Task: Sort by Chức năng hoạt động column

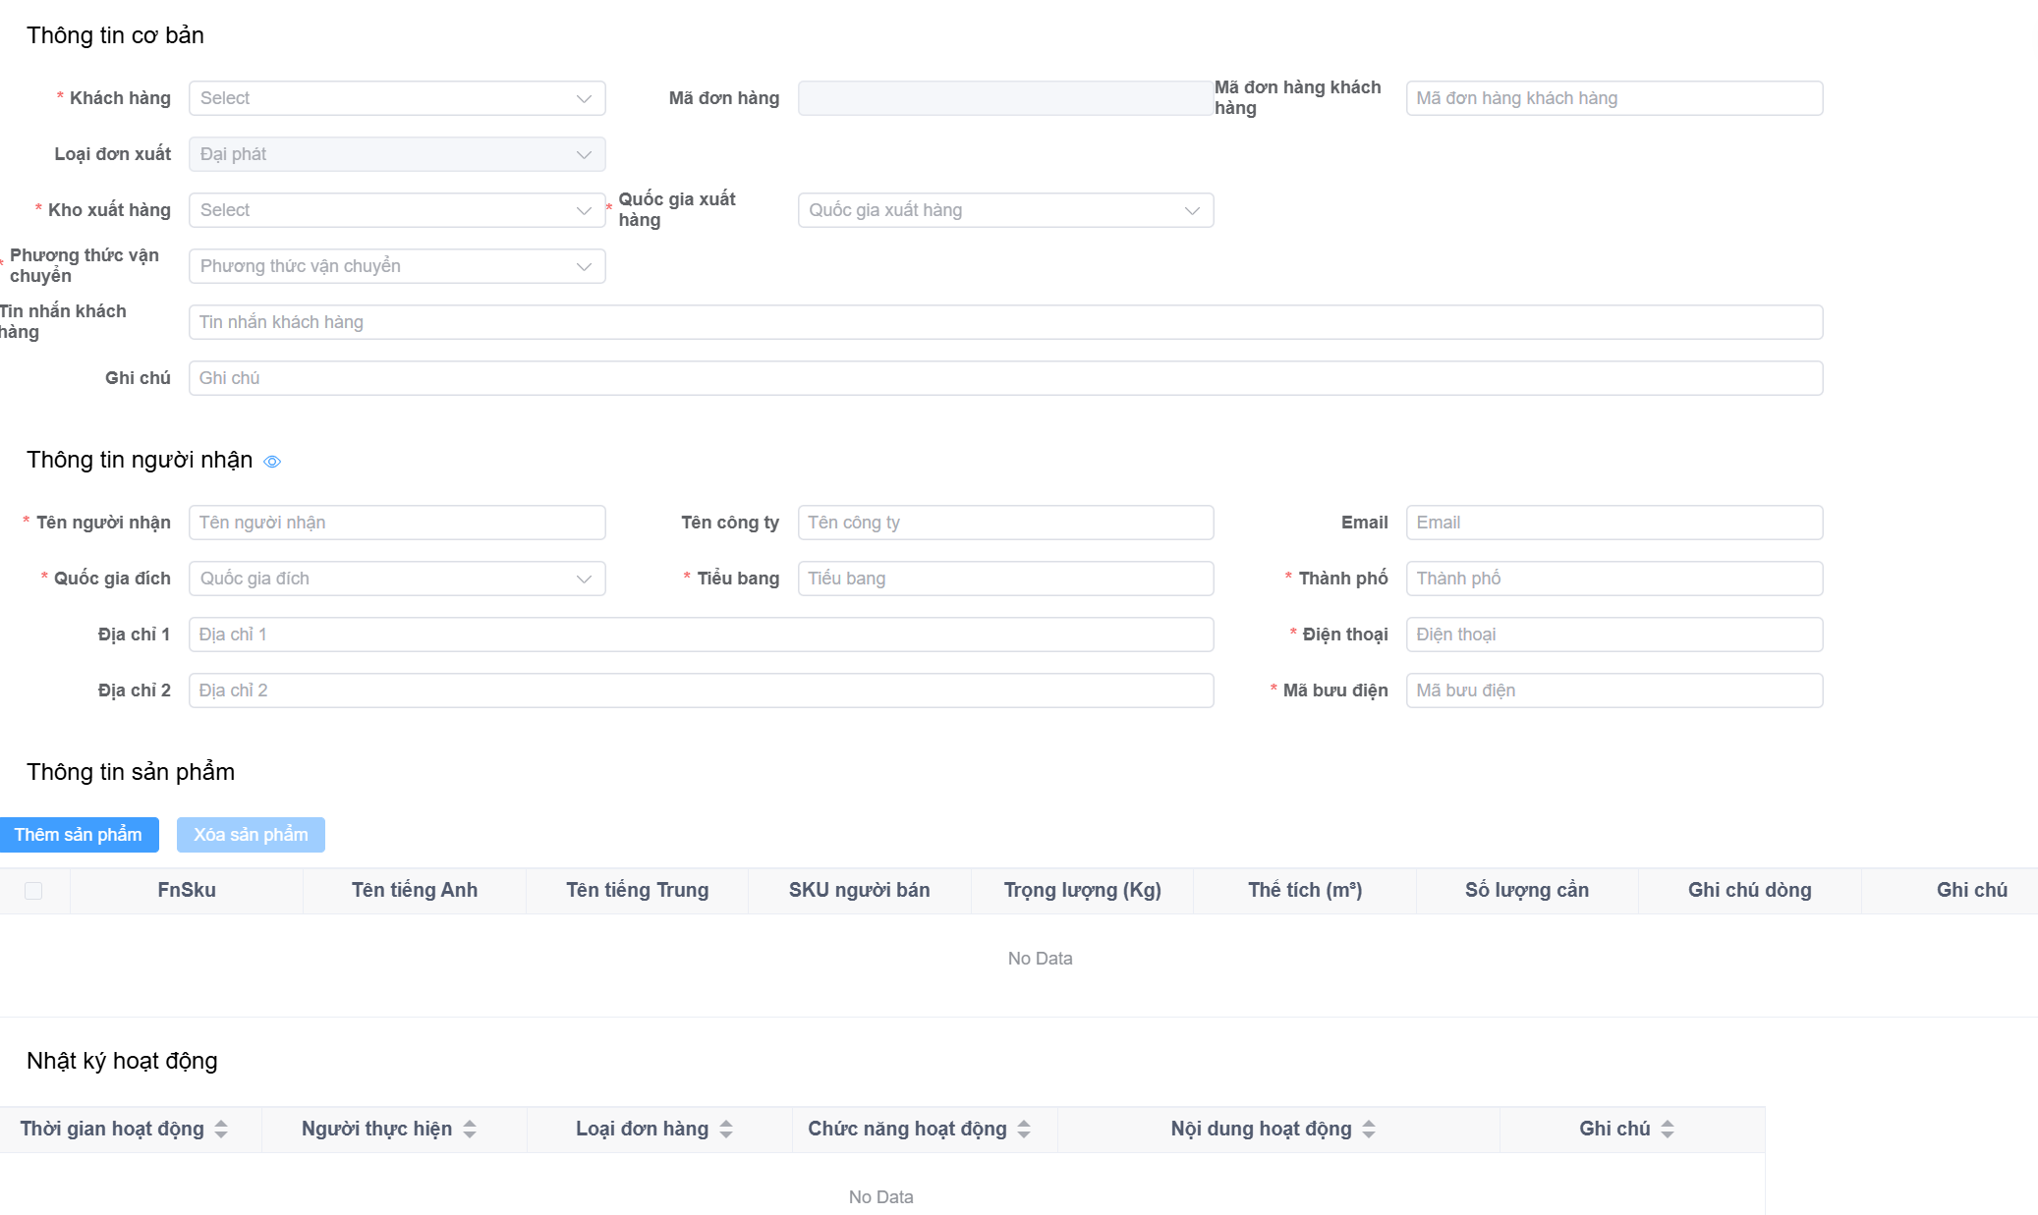Action: (1024, 1130)
